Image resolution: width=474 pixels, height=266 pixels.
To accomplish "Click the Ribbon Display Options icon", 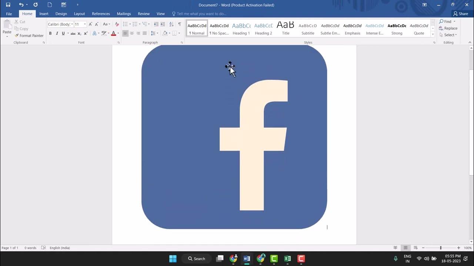I will [424, 5].
